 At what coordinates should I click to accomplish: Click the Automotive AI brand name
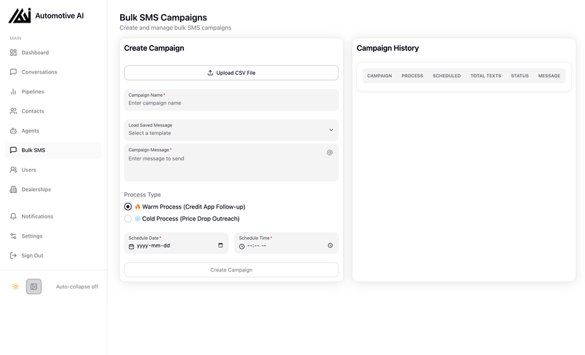(x=59, y=16)
